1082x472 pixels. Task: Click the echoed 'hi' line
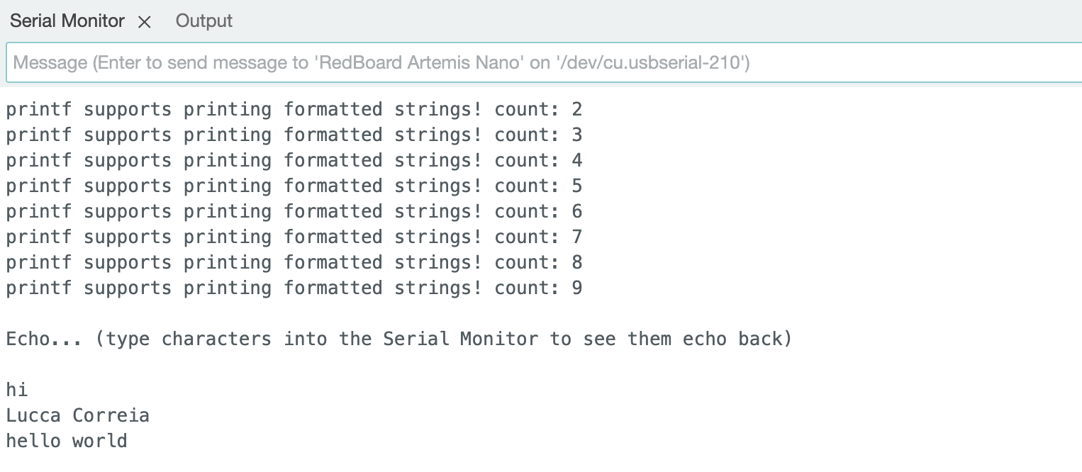(x=17, y=390)
